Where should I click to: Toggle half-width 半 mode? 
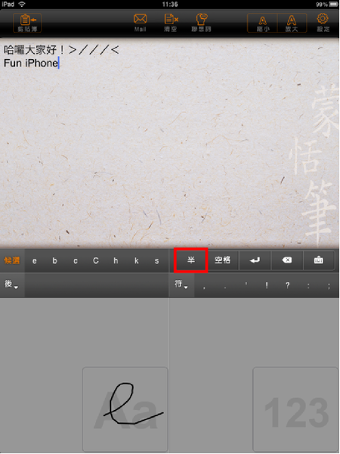(x=191, y=260)
